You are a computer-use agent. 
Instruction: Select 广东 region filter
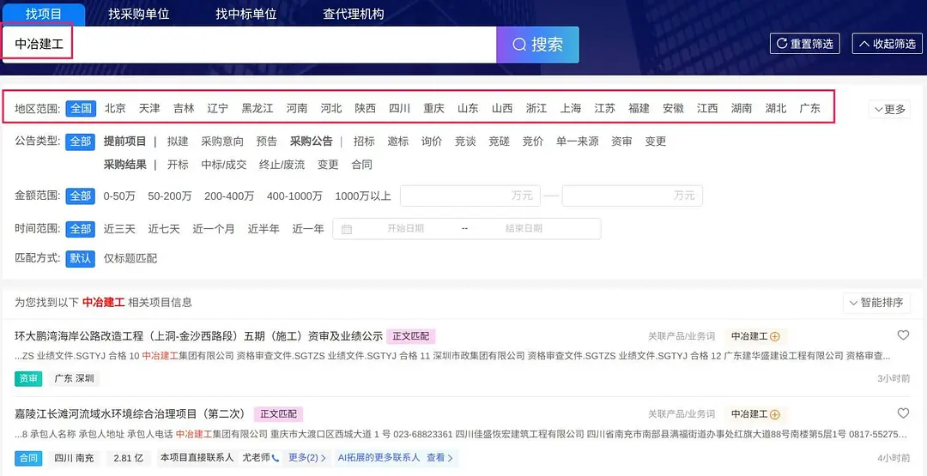pos(810,109)
